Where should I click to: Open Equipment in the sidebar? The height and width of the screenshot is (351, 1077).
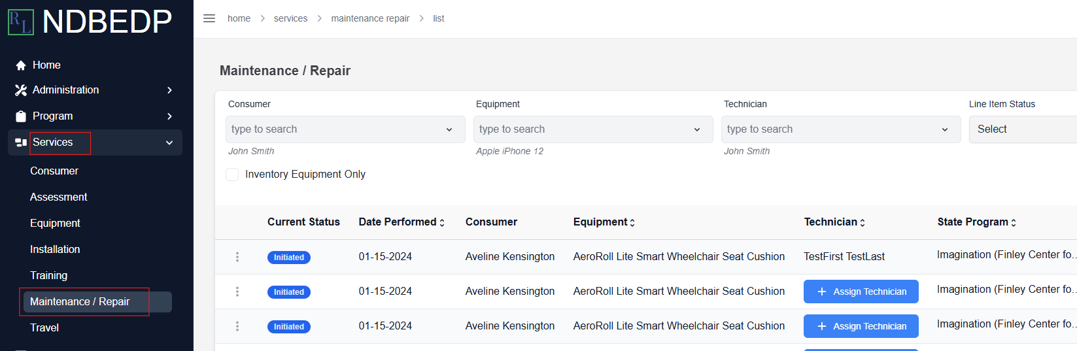pos(55,224)
